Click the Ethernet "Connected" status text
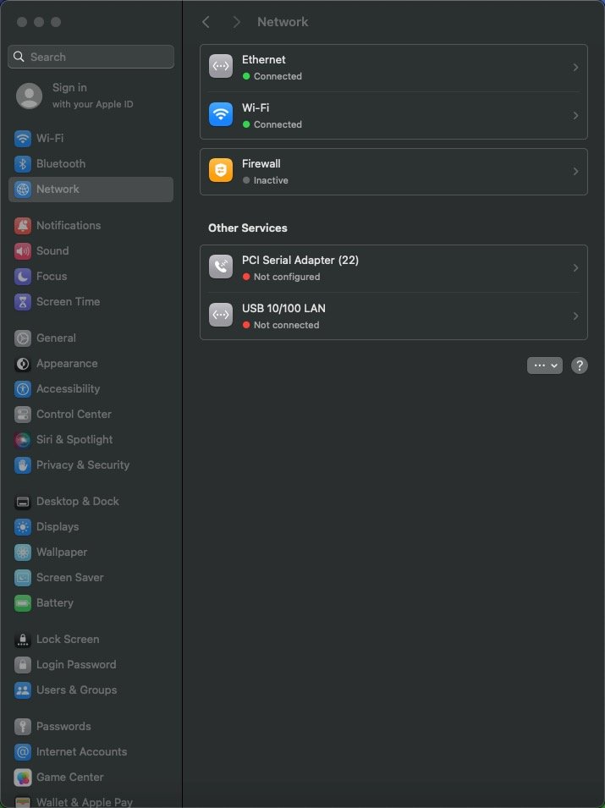Viewport: 605px width, 808px height. (278, 76)
